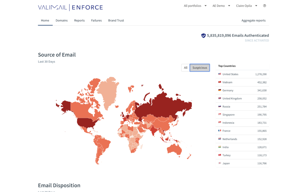Open the All portfolios dropdown
Screen dimensions: 307x192
[195, 6]
